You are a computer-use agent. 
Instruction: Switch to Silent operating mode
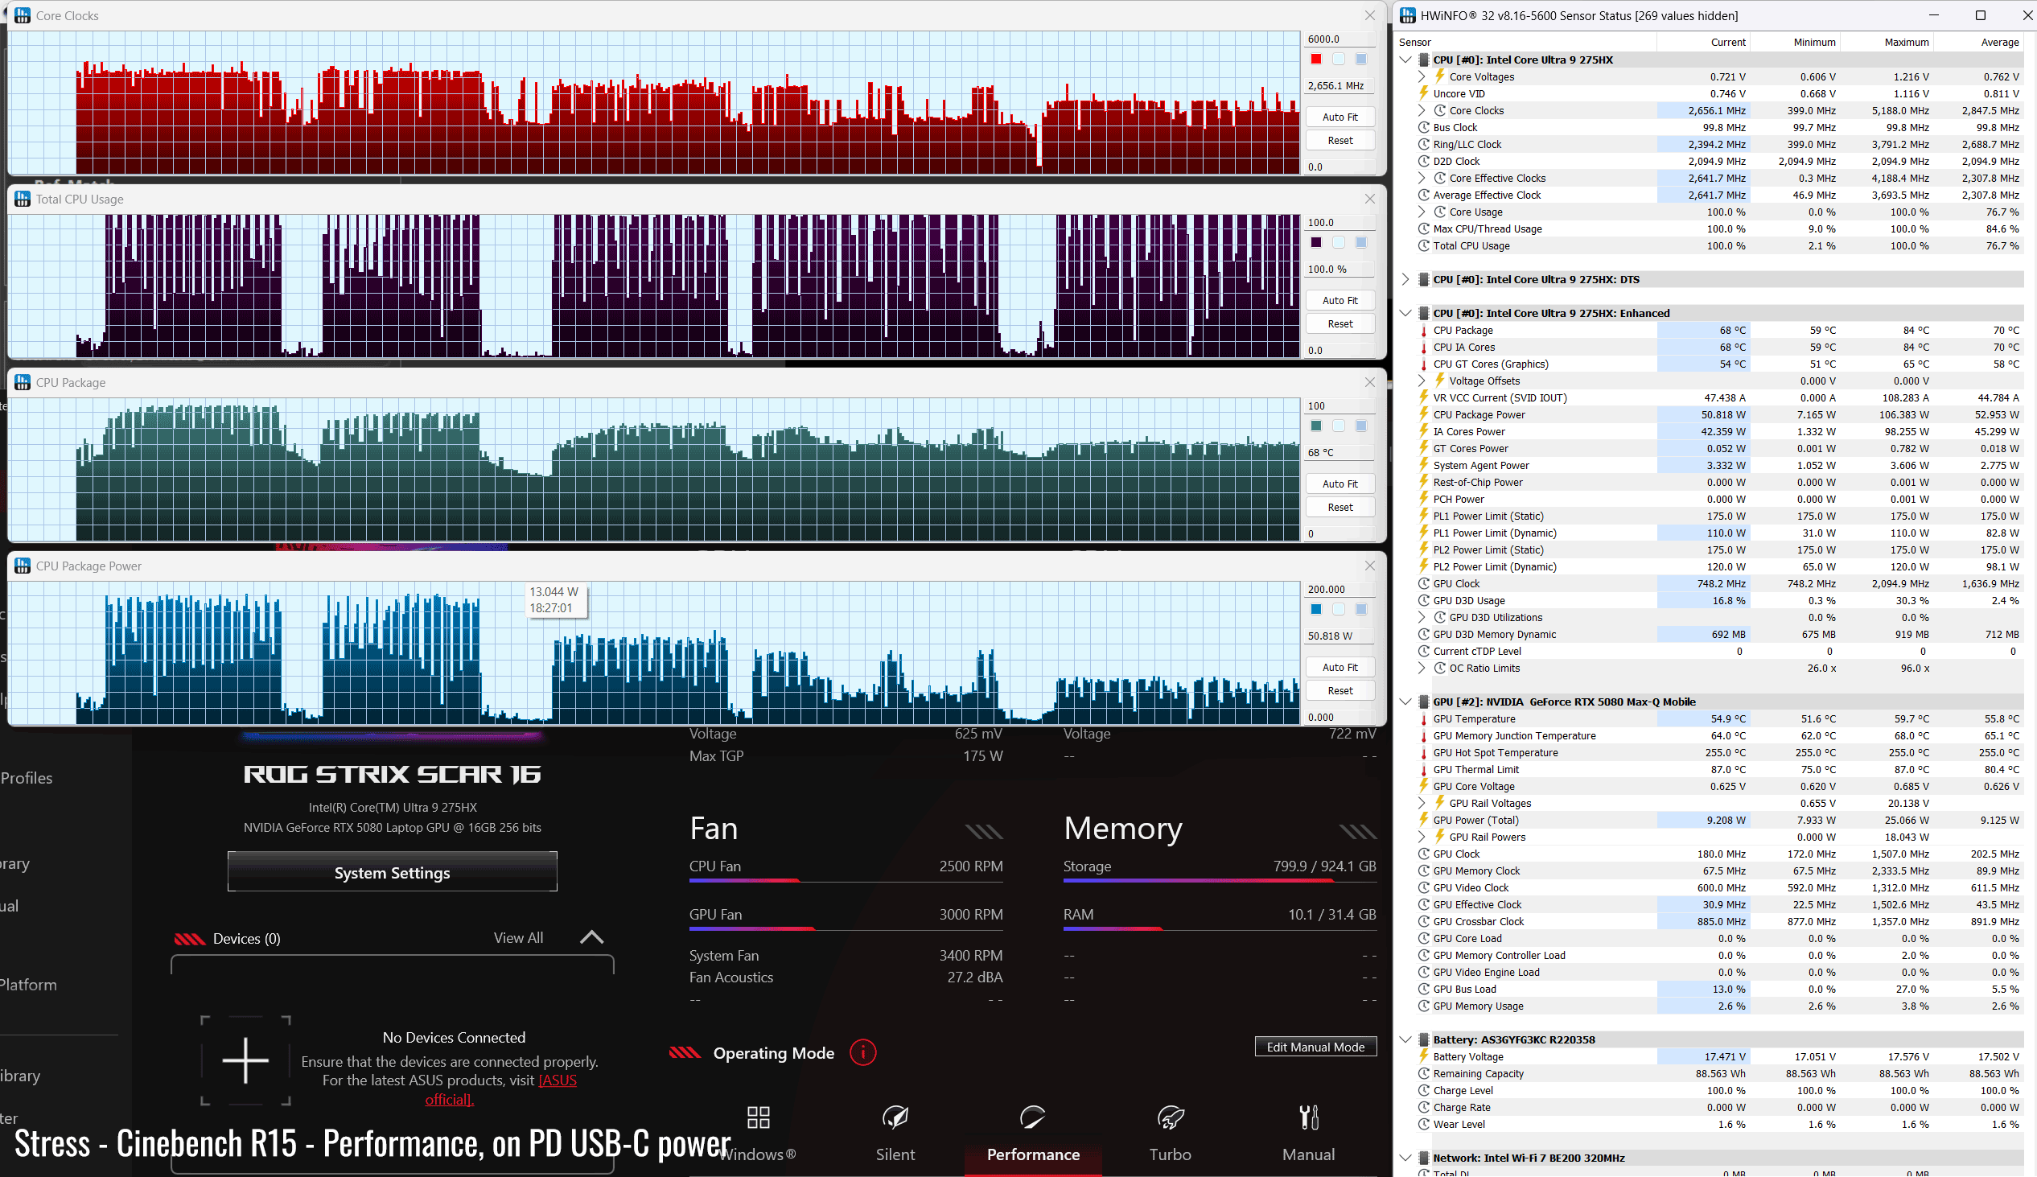coord(895,1154)
